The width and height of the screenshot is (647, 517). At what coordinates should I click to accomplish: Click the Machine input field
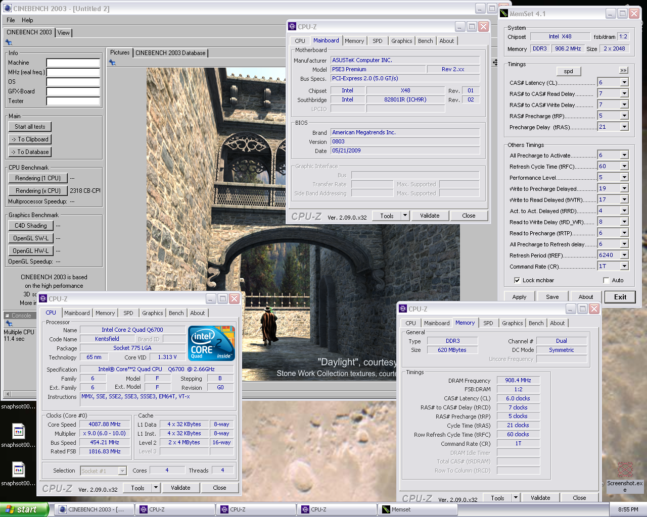(x=73, y=63)
